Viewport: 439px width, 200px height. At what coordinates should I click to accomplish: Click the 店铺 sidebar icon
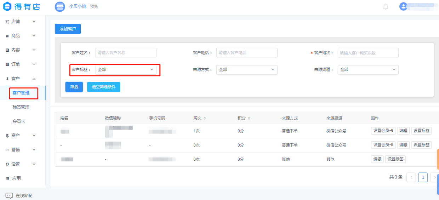point(7,22)
